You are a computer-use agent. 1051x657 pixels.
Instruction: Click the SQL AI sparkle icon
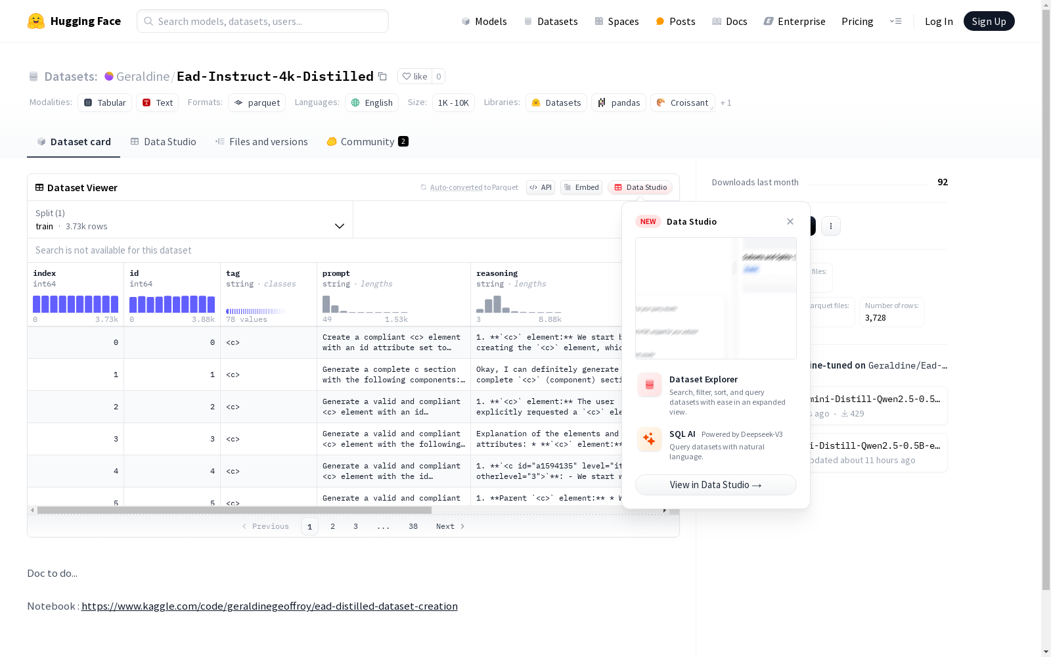pos(650,439)
